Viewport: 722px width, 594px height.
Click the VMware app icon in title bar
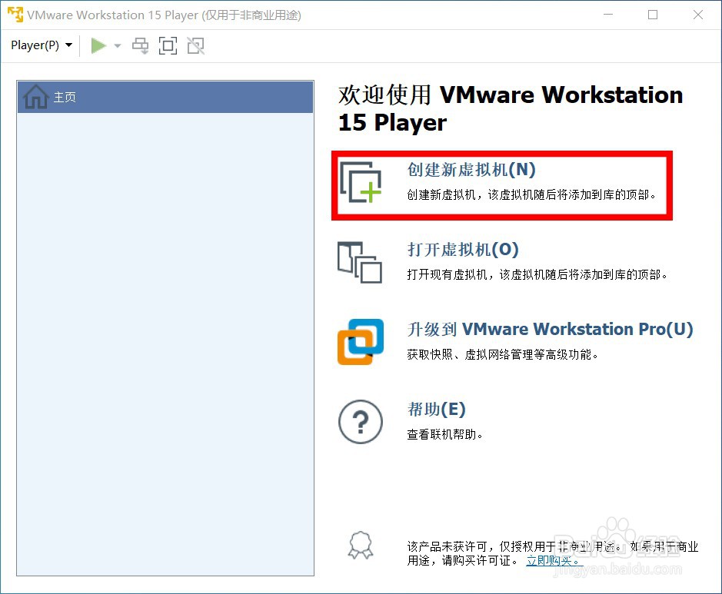pos(15,15)
